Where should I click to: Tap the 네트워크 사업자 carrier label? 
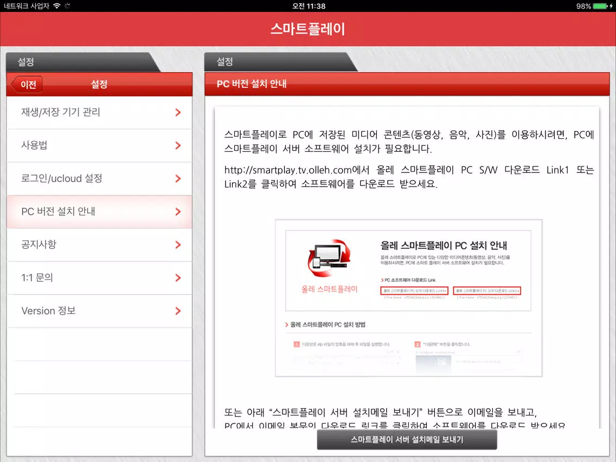point(27,6)
